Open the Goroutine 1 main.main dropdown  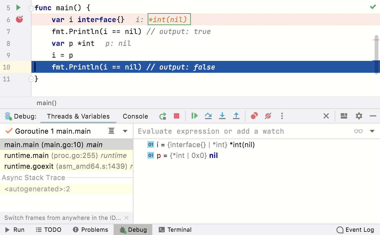coord(125,131)
